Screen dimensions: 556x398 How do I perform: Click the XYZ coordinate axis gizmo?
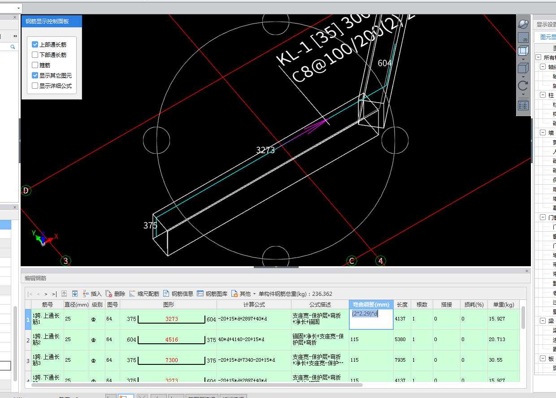click(43, 238)
